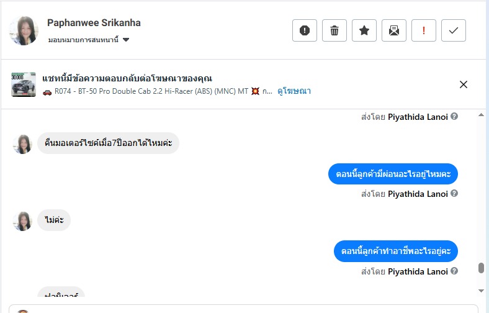Click the scrollbar down arrow
Screen dimensions: 489x313
[481, 291]
